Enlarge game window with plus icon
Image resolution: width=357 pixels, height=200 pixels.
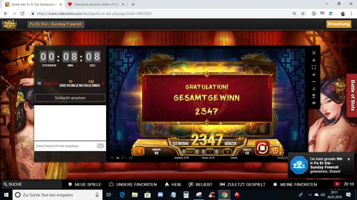pos(314,74)
